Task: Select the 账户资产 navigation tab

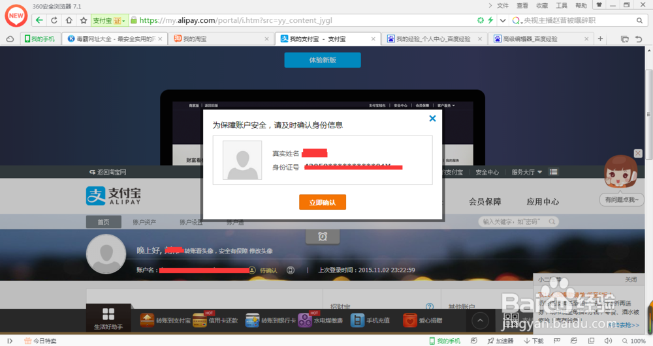Action: coord(144,222)
